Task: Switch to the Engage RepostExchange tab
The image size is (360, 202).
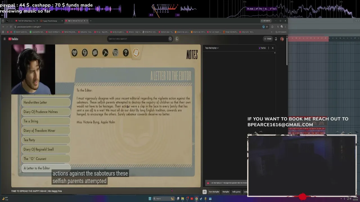Action: (x=51, y=21)
